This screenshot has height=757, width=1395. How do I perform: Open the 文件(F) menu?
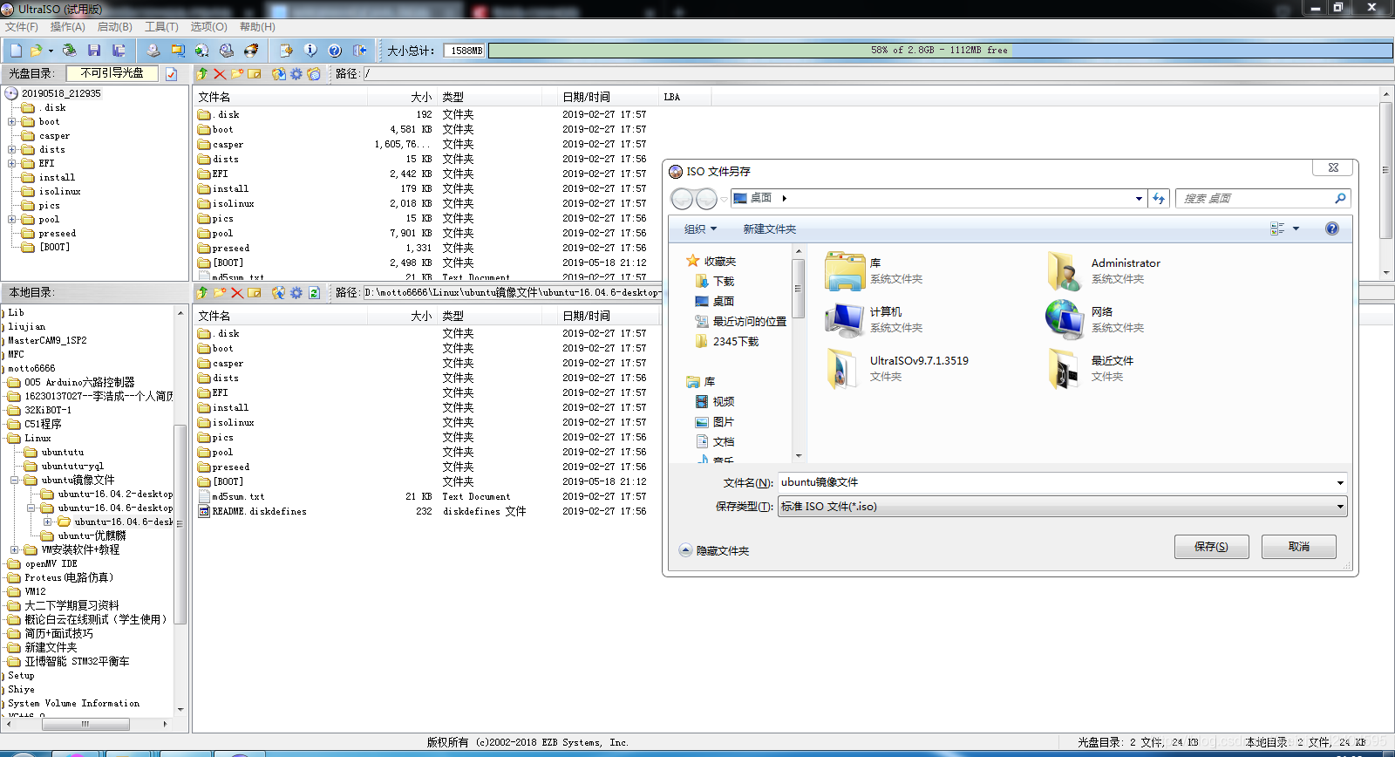click(x=22, y=27)
